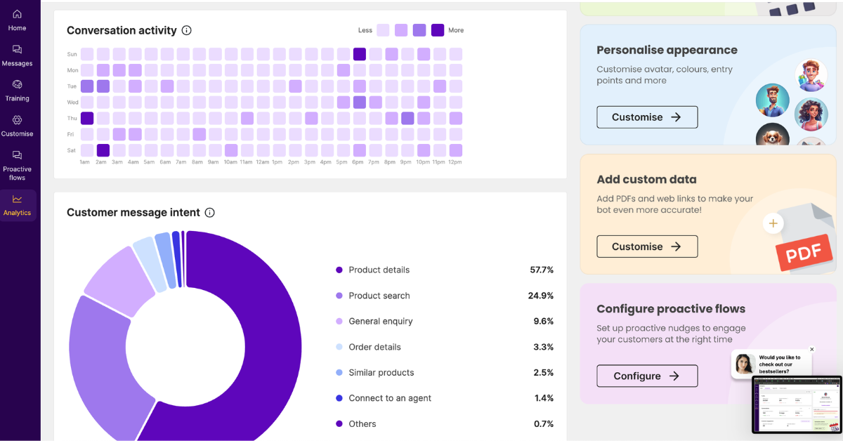Select the darkest More swatch in the activity legend

[437, 30]
